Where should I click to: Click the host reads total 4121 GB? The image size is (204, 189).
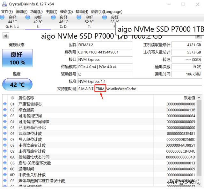(x=187, y=45)
